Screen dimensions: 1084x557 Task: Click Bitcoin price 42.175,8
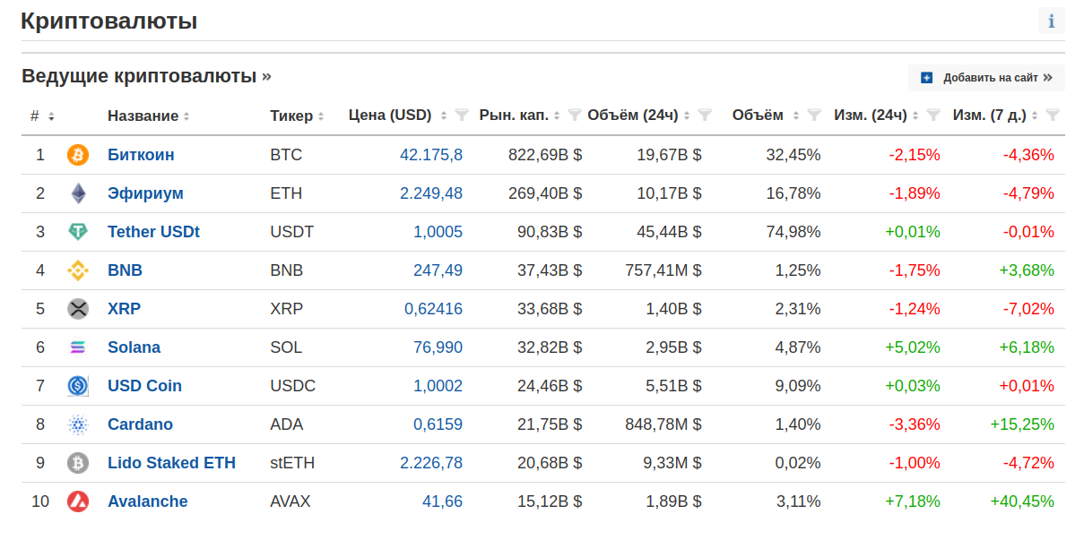[430, 155]
